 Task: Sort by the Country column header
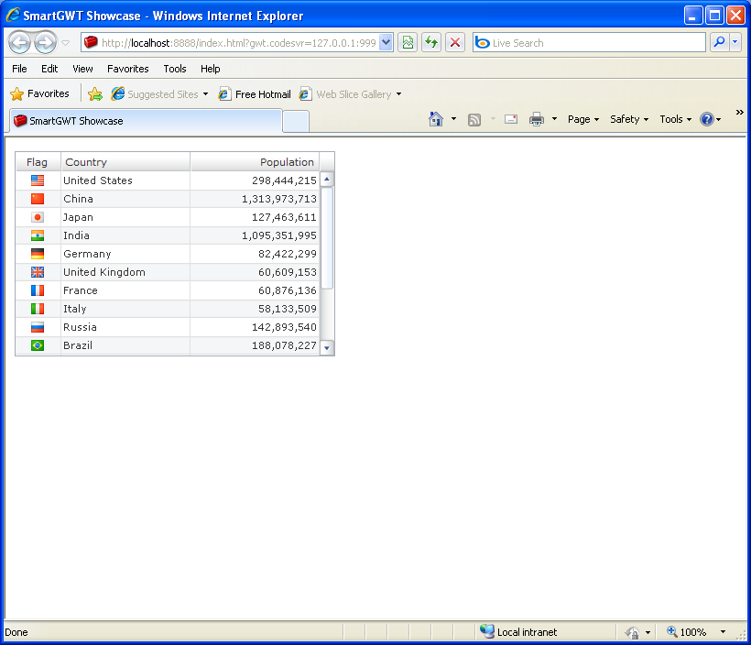point(125,162)
